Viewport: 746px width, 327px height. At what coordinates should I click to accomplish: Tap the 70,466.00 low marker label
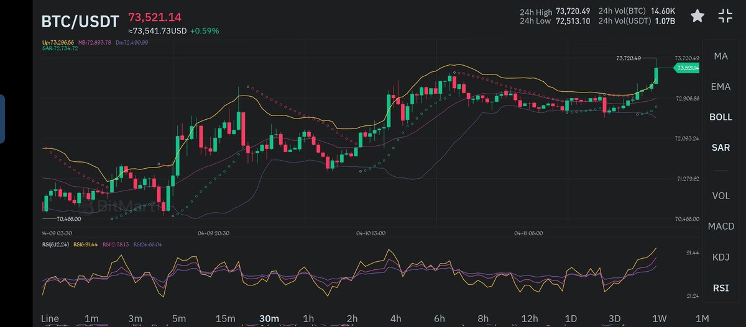point(68,218)
